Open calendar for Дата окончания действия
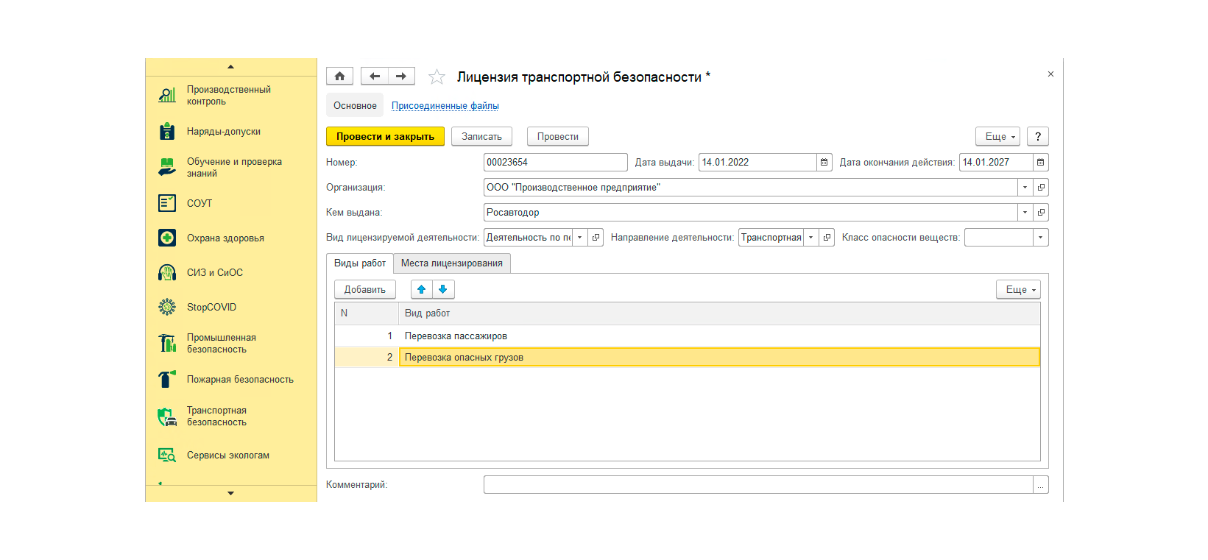Viewport: 1208px width, 560px height. pyautogui.click(x=1040, y=163)
